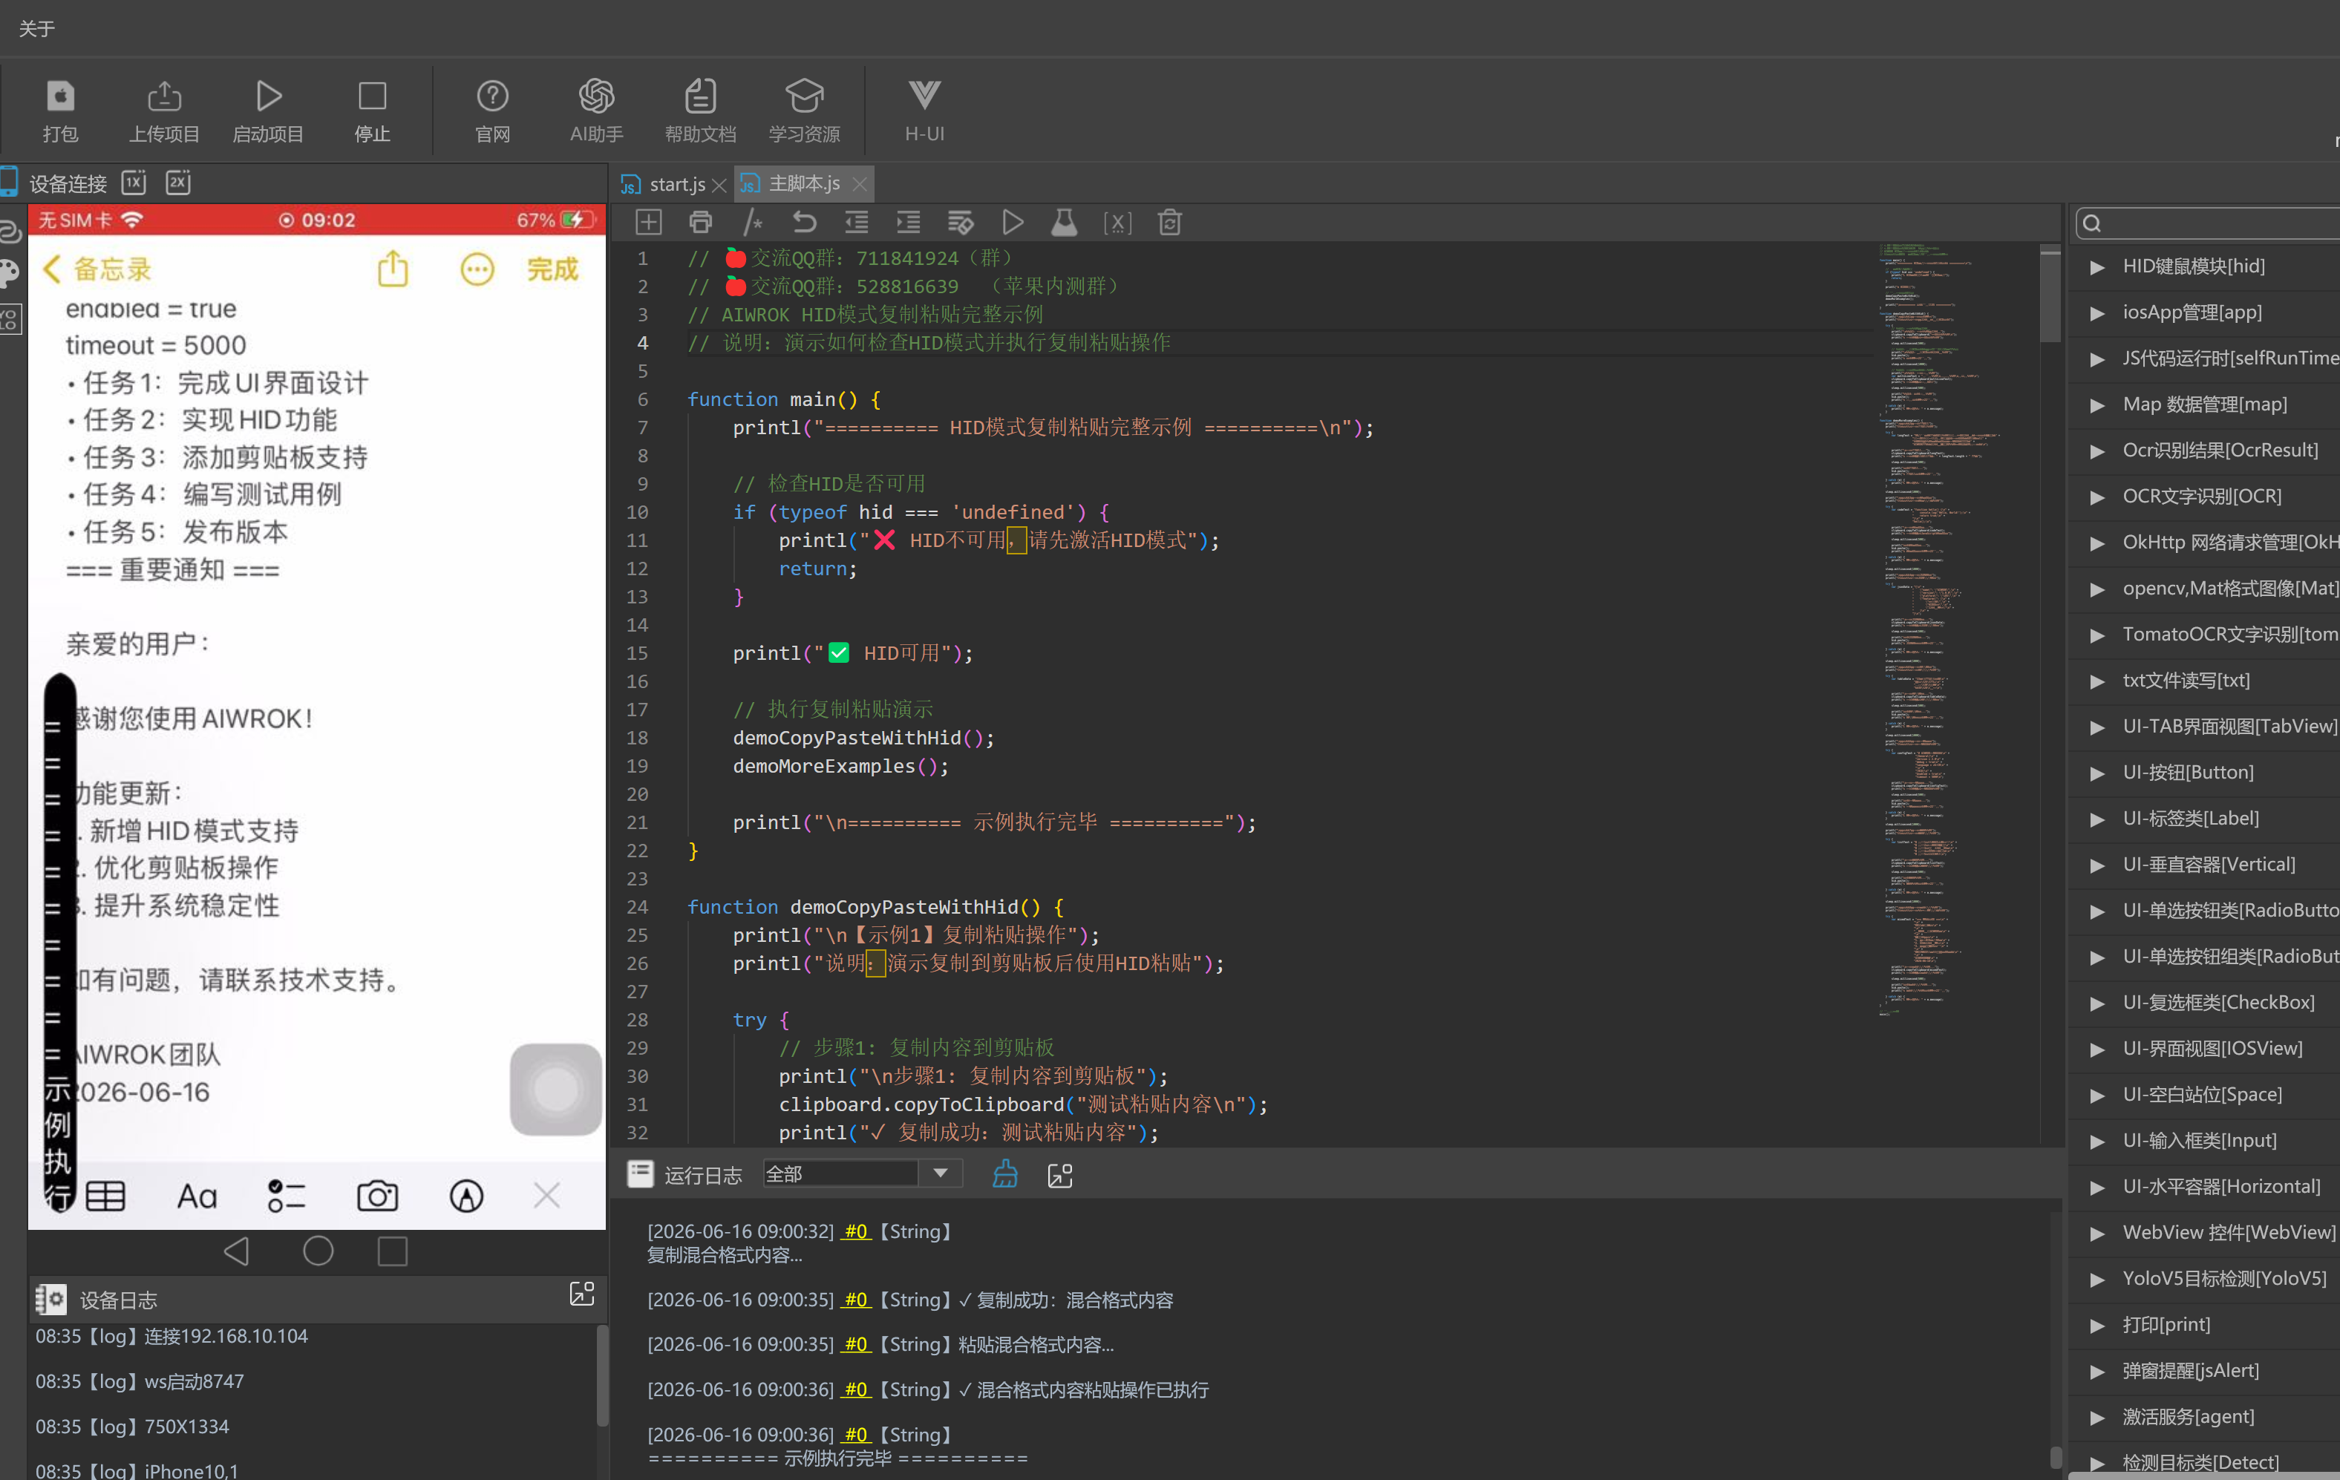The image size is (2340, 1480).
Task: Click the editor print icon
Action: tap(699, 223)
